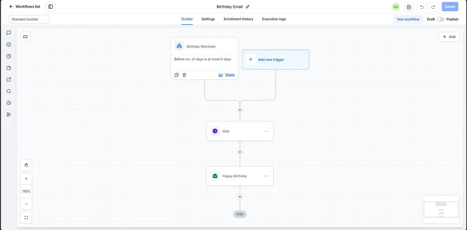Zoom in on the canvas
Screen dimensions: 467x230
pyautogui.click(x=26, y=179)
